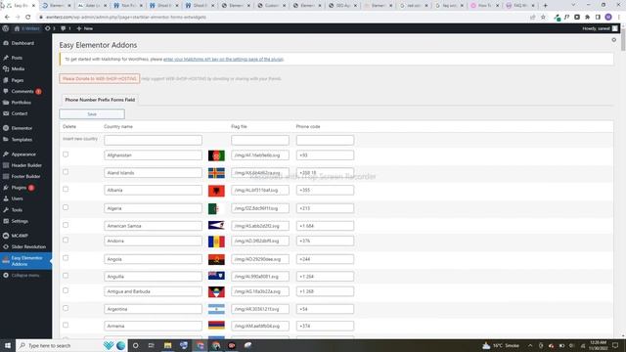Click the Tools wrench icon
The width and height of the screenshot is (626, 352).
(6, 210)
